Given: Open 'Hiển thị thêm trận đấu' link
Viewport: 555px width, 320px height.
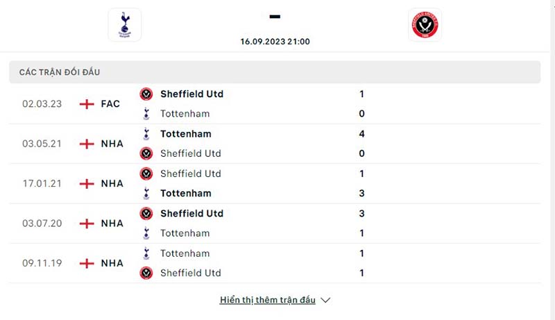Looking at the screenshot, I should [x=268, y=300].
